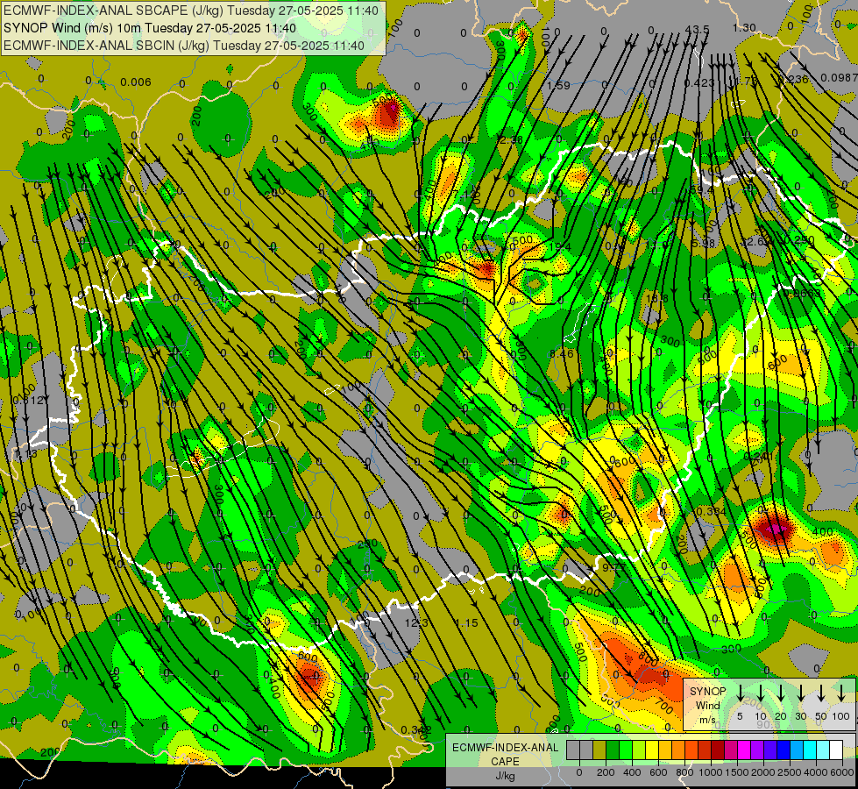Image resolution: width=858 pixels, height=789 pixels.
Task: Click the 4000 tick label on color scale
Action: tap(816, 772)
